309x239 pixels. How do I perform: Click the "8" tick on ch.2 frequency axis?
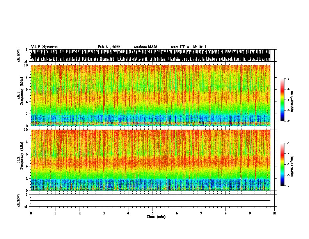[x=28, y=142]
